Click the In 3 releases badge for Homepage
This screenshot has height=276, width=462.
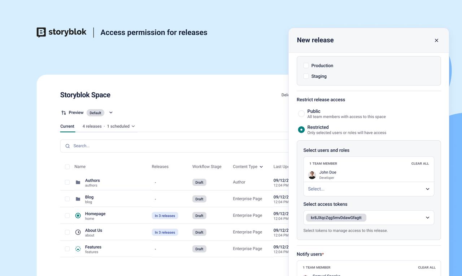coord(165,215)
